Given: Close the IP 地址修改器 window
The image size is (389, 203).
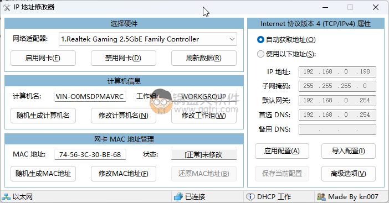Looking at the screenshot, I should [376, 7].
